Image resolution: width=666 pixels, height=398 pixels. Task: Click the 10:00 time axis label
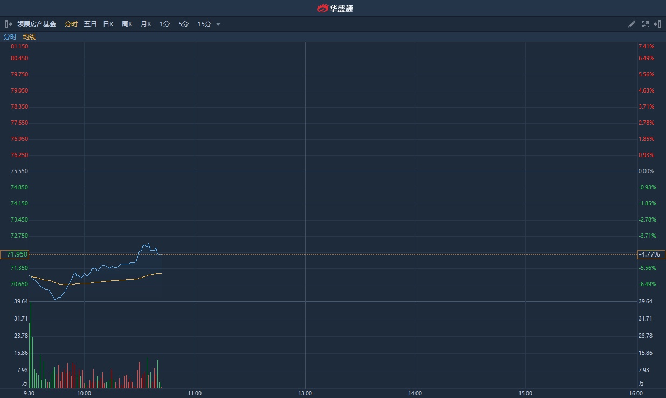click(84, 393)
